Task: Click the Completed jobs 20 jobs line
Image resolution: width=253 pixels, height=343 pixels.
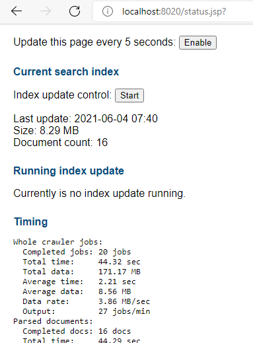Action: tap(77, 252)
